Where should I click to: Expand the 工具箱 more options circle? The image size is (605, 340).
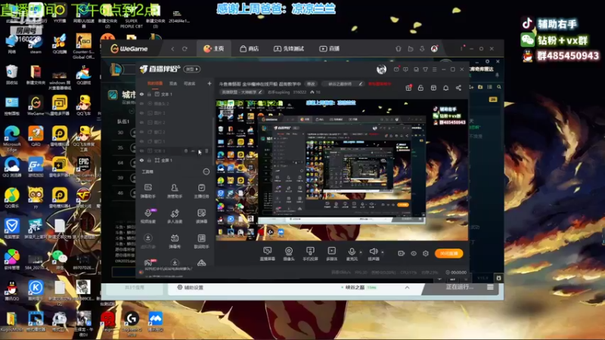206,172
